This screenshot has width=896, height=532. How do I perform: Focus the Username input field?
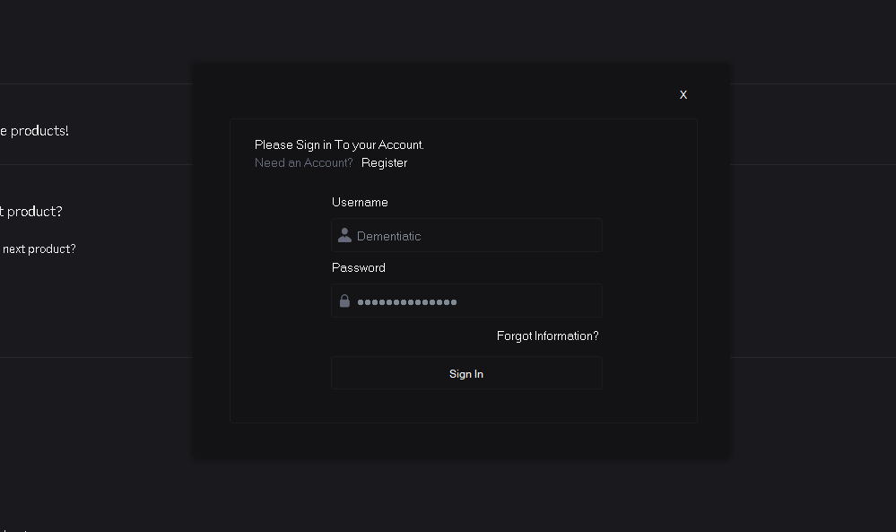click(x=475, y=236)
